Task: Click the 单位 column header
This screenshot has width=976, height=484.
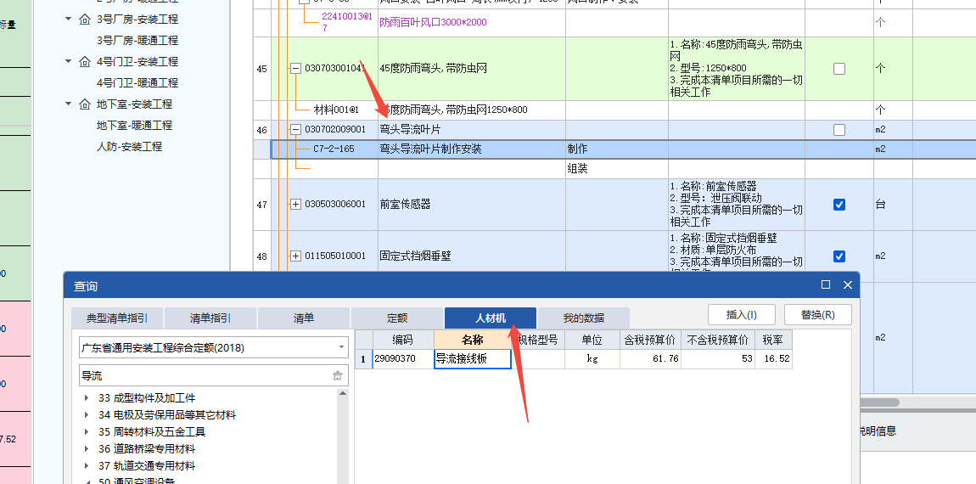Action: pos(592,340)
